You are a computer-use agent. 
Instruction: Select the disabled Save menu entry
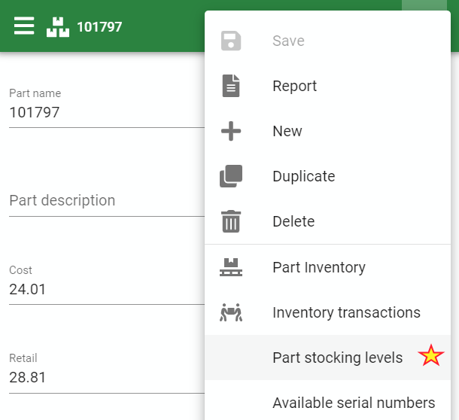tap(327, 41)
